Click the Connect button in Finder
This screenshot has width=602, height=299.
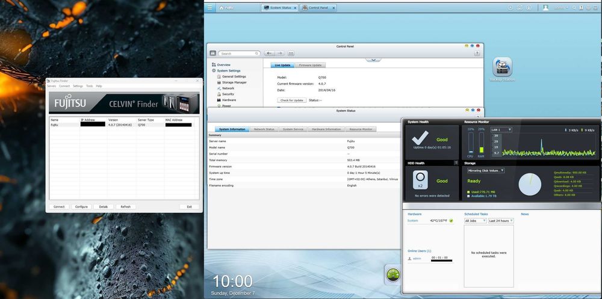point(59,206)
